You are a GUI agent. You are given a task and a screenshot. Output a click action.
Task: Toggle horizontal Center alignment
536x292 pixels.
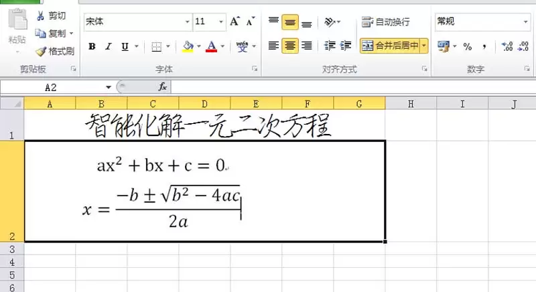pyautogui.click(x=290, y=46)
